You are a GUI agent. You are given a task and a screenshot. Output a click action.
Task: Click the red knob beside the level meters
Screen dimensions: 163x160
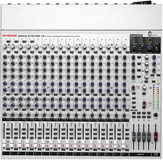[144, 103]
